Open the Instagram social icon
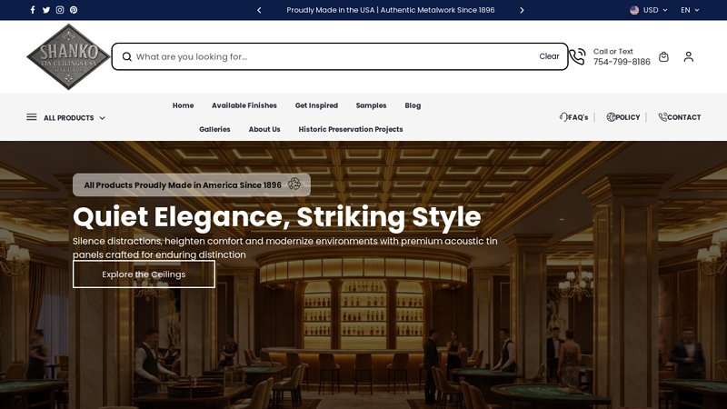This screenshot has height=409, width=727. [x=60, y=10]
